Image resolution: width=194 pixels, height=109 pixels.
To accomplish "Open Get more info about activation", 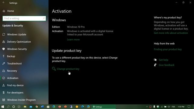I will [x=171, y=33].
